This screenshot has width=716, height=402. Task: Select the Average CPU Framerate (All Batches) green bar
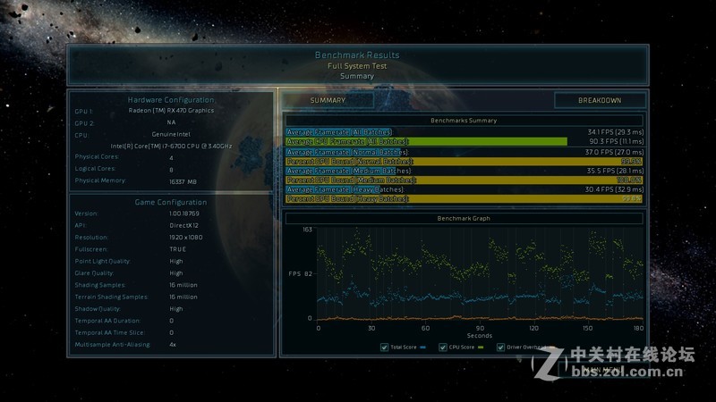(x=427, y=142)
